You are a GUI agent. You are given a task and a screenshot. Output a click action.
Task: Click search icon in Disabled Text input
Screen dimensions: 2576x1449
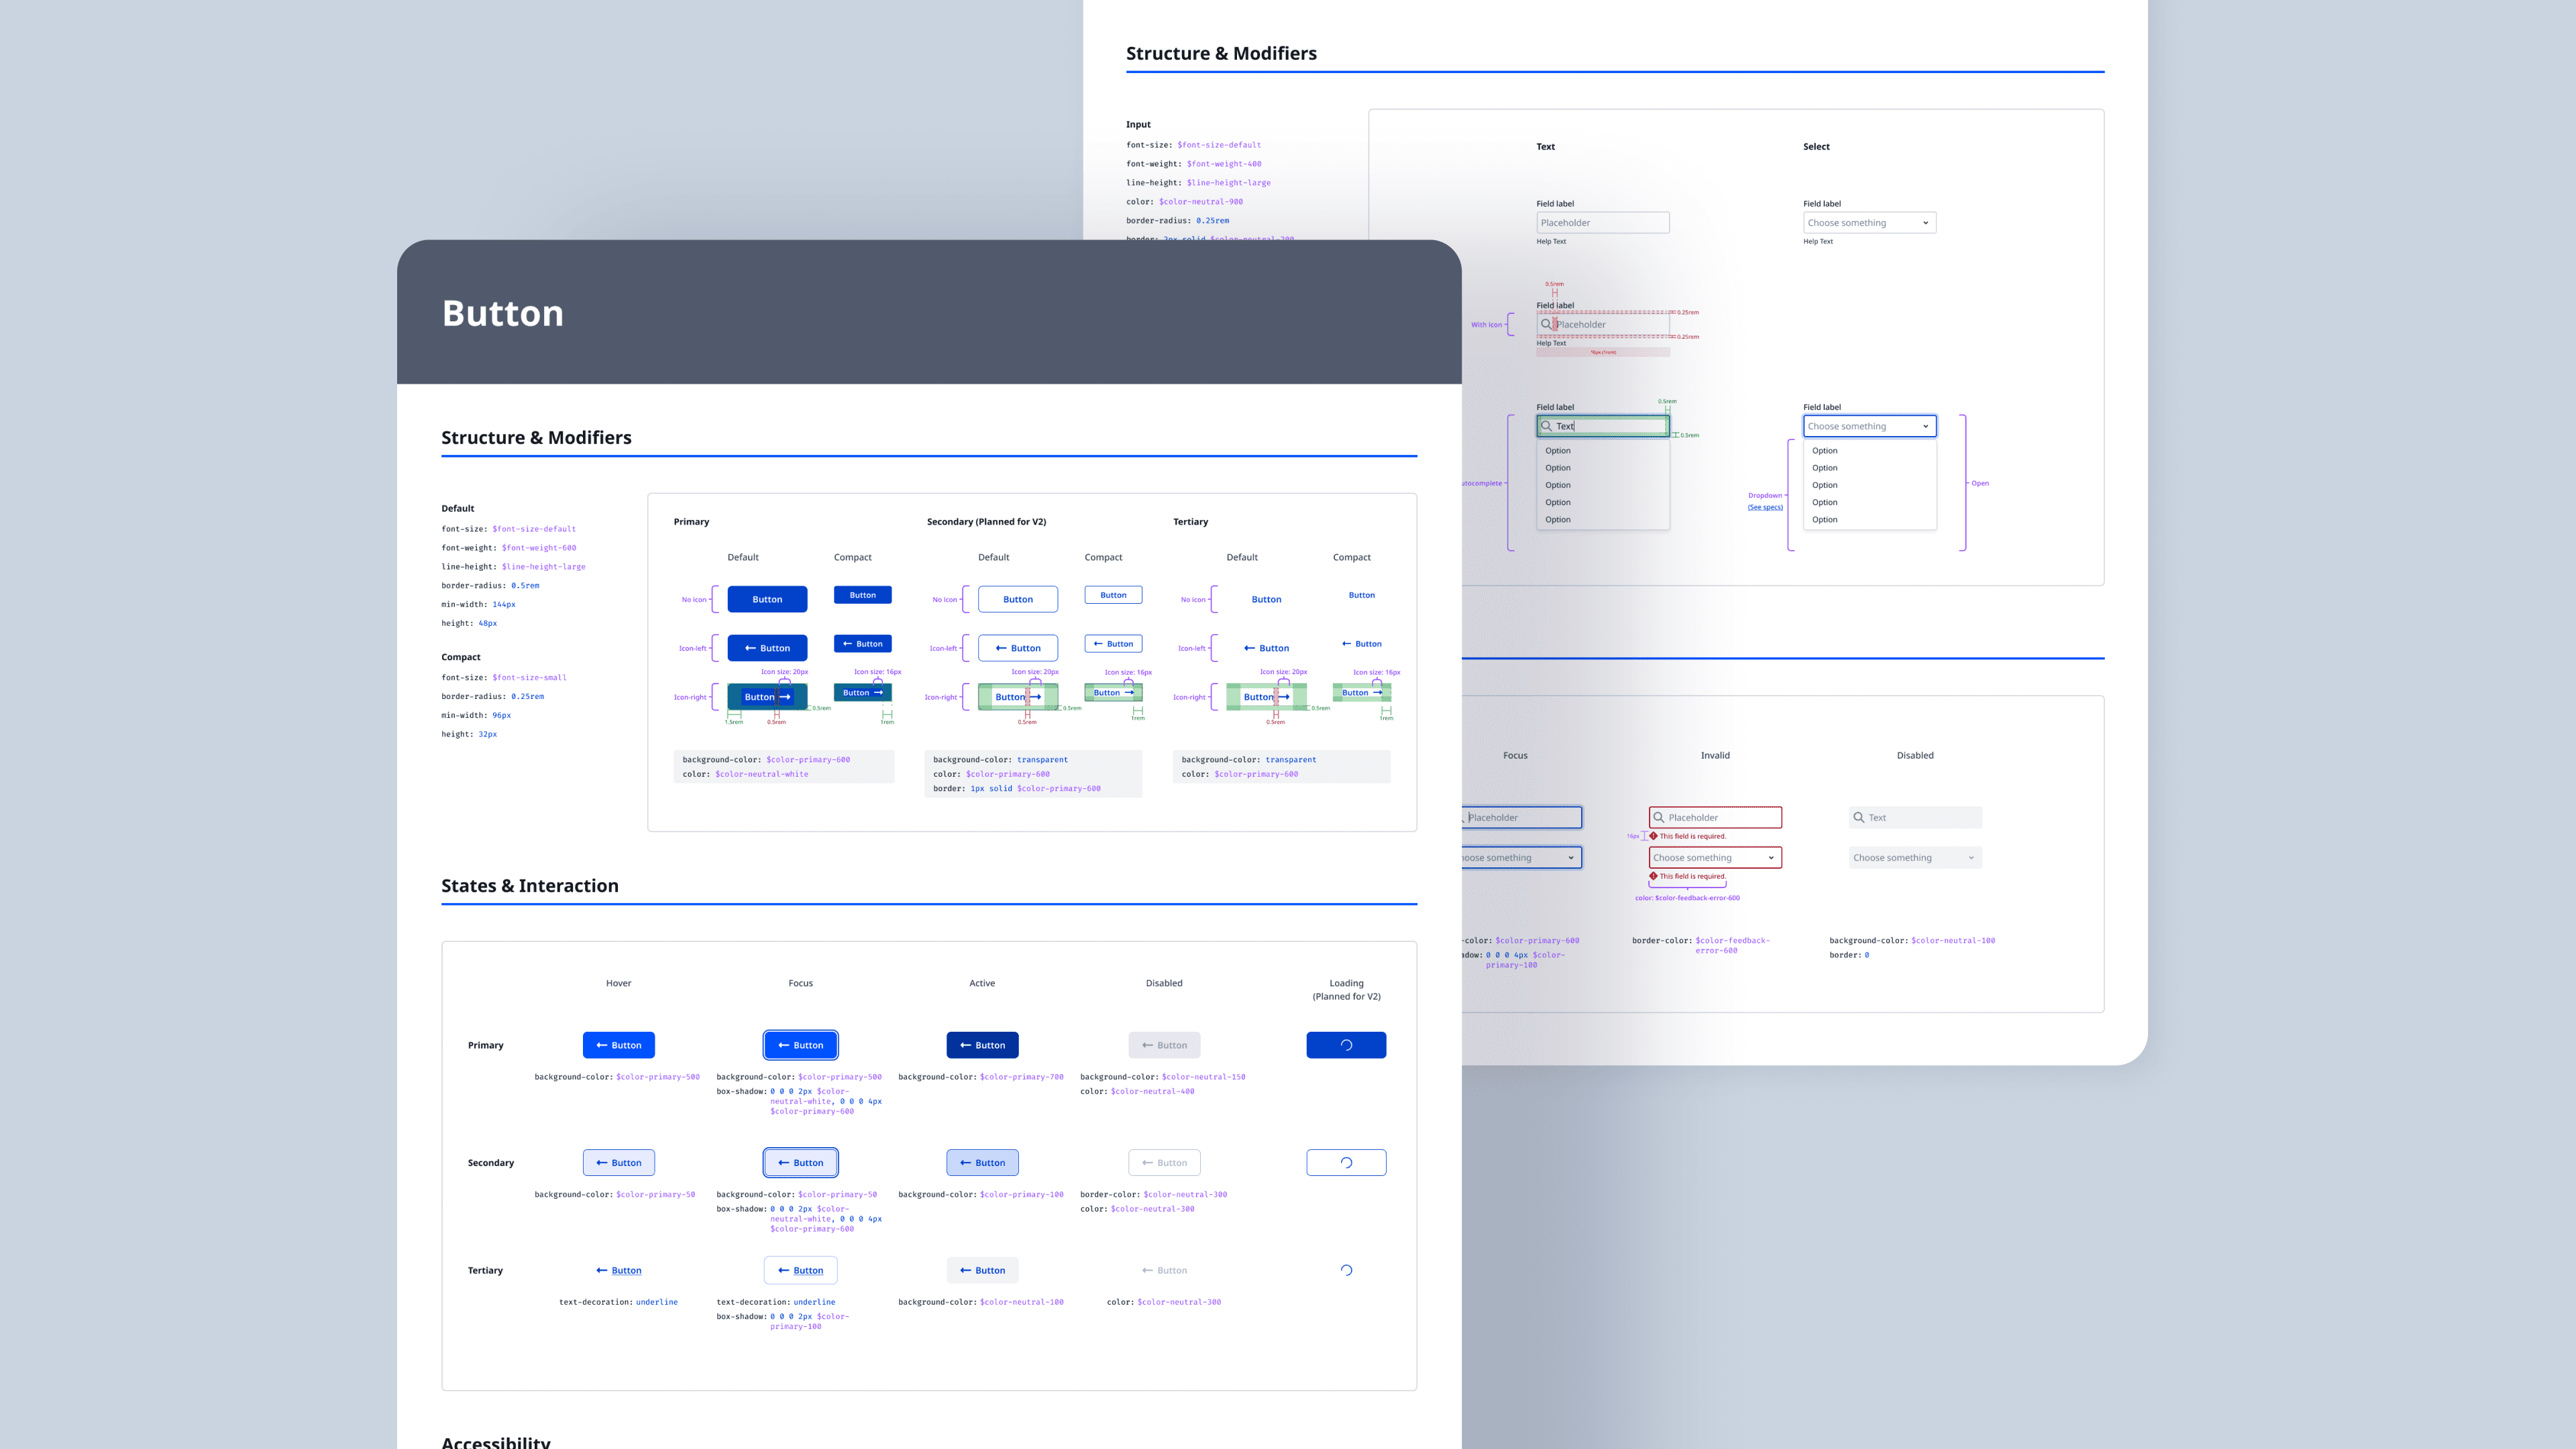1859,817
